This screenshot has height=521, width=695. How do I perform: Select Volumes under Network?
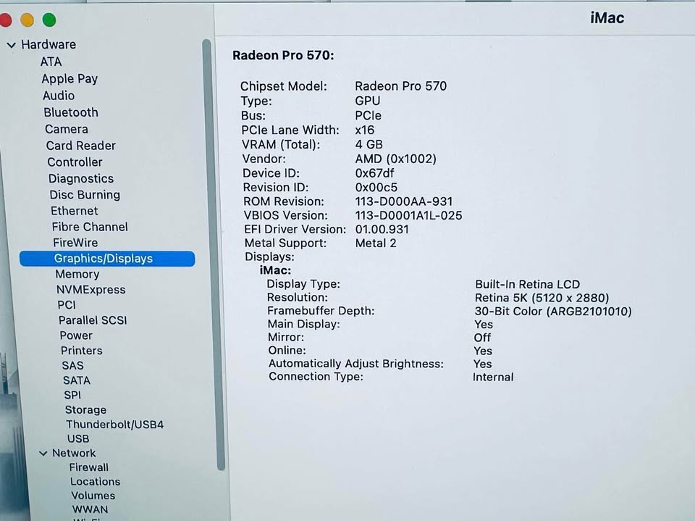(x=93, y=496)
